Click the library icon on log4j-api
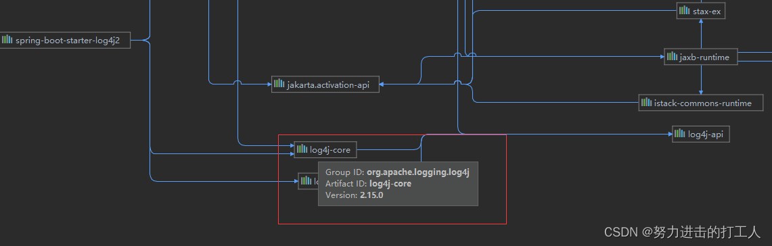772x246 pixels. point(680,133)
